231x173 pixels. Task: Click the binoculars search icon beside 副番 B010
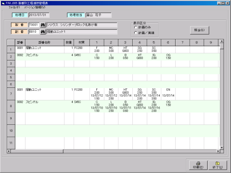tap(42, 32)
